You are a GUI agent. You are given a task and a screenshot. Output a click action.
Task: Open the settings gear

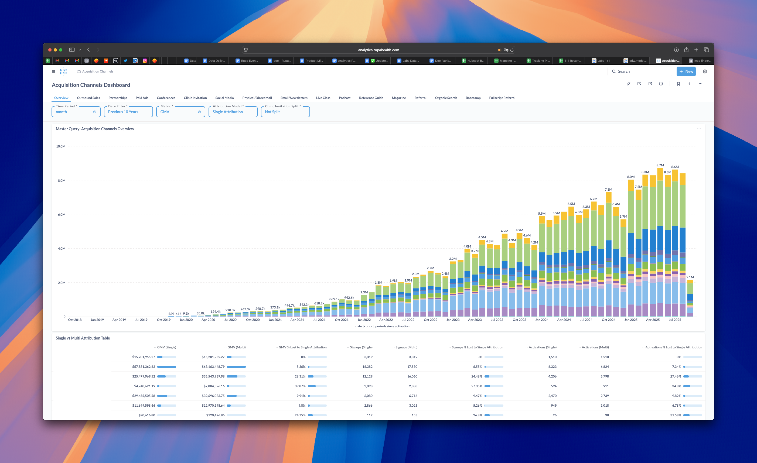705,71
